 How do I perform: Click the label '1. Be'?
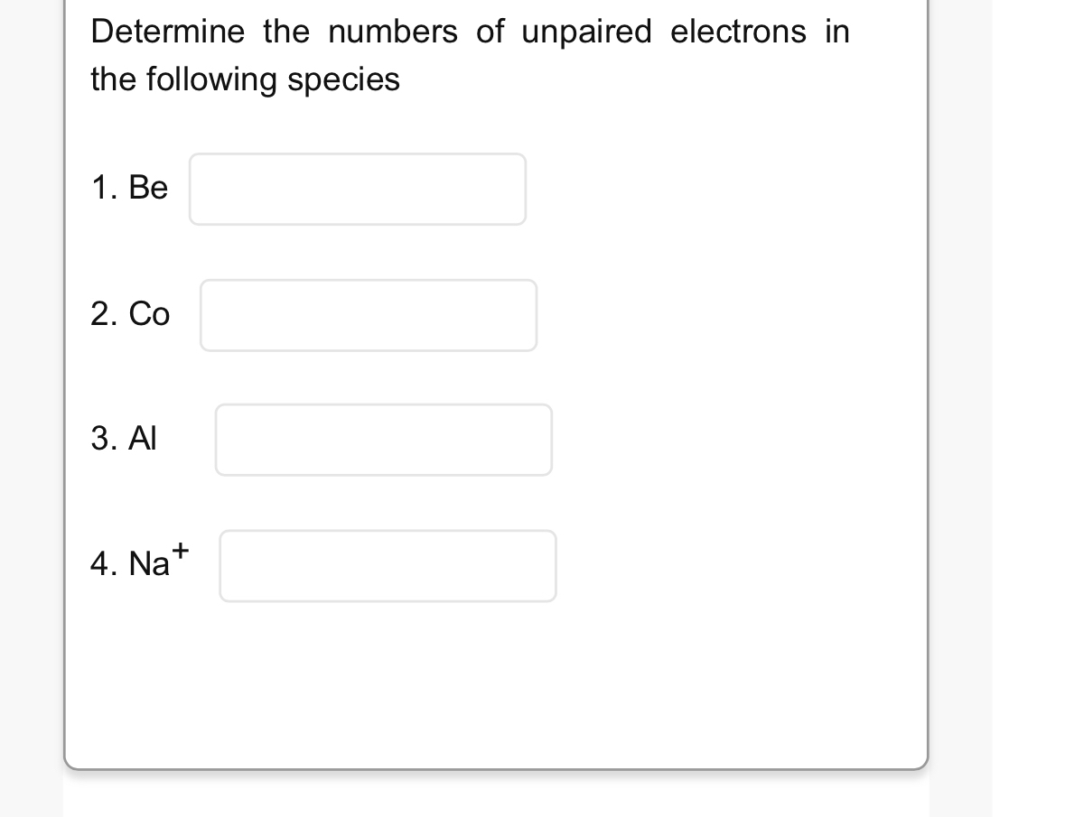coord(129,189)
